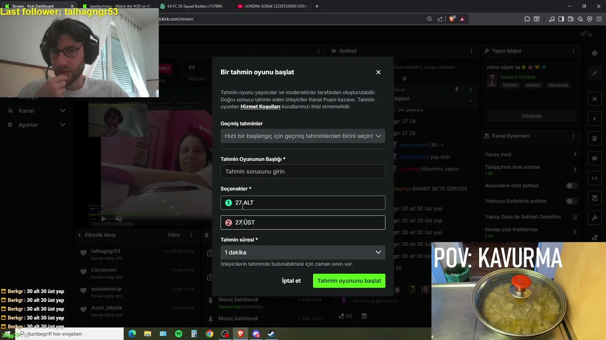
Task: Open 'Yapay Zeka ile Sohbet Denetimi' external link
Action: tap(575, 217)
